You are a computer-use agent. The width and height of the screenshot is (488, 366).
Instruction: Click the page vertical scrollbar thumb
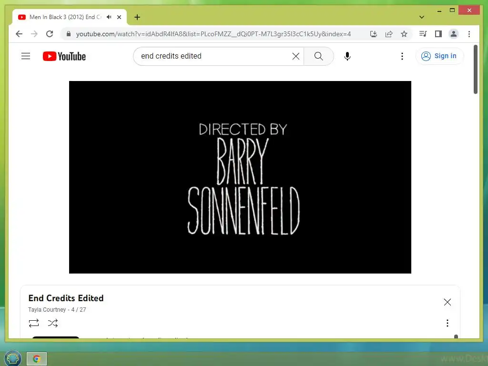(475, 69)
